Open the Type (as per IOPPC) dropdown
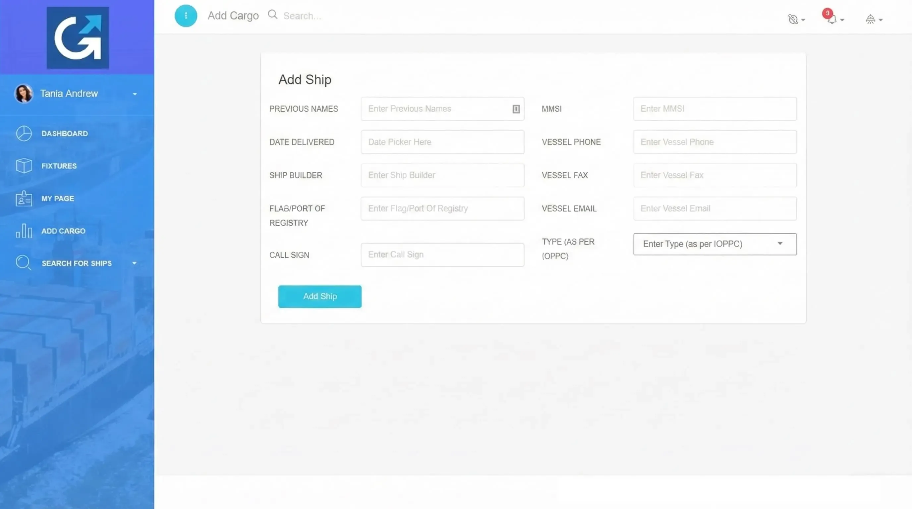 714,244
